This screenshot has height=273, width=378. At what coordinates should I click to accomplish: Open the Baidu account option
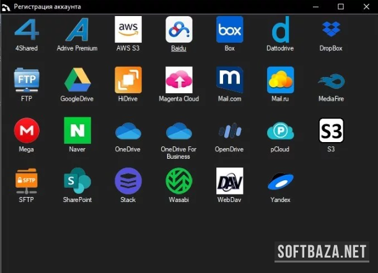pyautogui.click(x=178, y=30)
